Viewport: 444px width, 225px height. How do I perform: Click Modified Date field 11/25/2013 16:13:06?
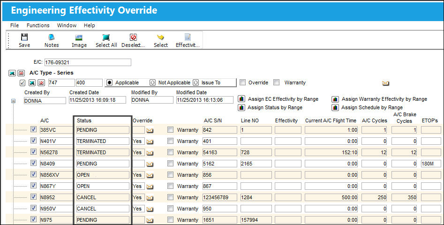pyautogui.click(x=205, y=100)
